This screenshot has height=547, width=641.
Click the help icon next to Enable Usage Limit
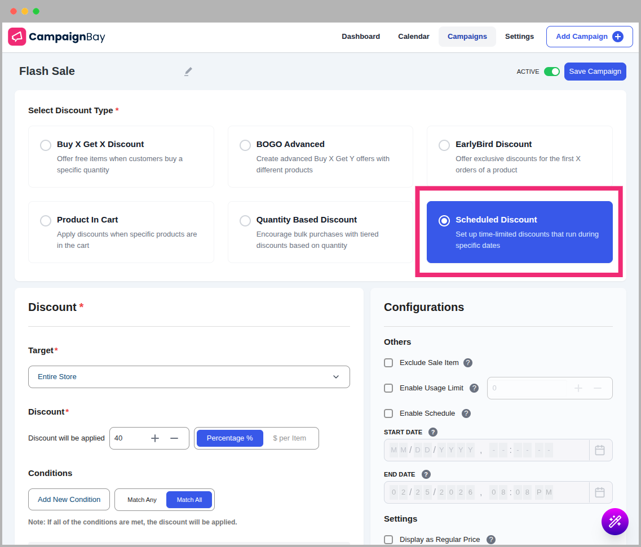(474, 388)
